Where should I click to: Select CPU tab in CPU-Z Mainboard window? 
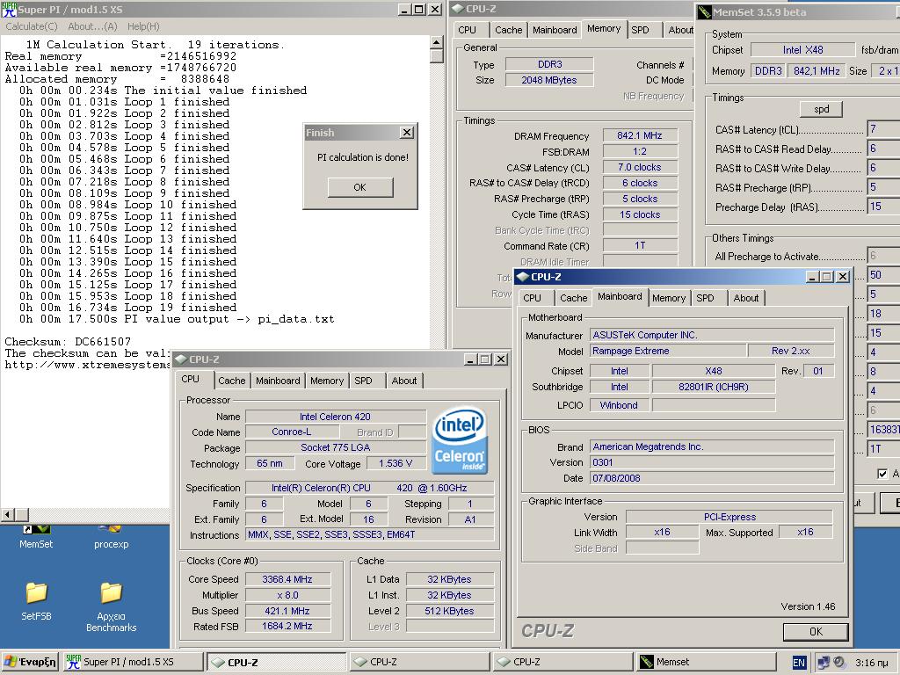532,298
